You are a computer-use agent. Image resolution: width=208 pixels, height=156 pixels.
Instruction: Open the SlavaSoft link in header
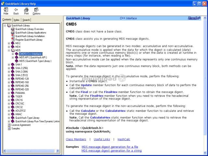(194, 18)
